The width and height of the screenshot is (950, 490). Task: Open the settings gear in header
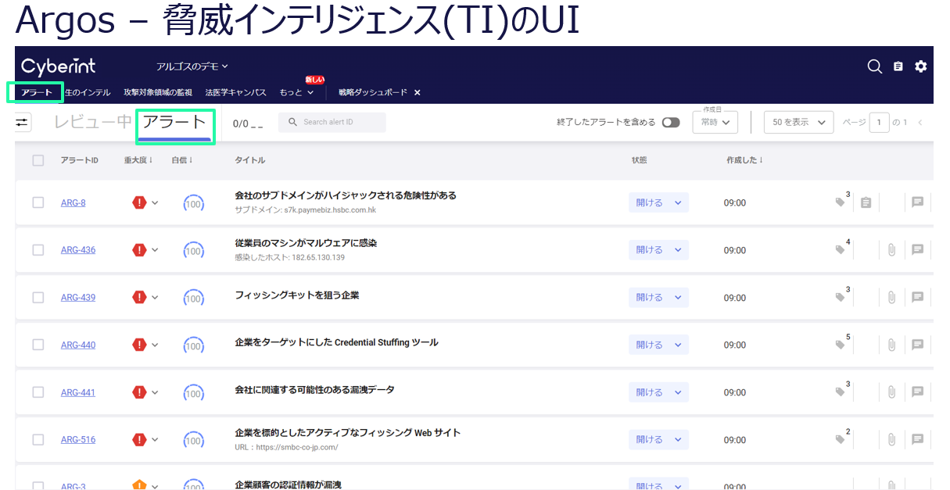pyautogui.click(x=921, y=66)
